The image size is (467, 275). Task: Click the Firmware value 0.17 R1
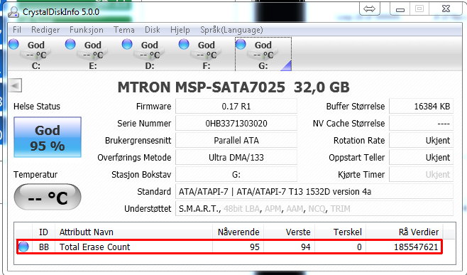click(x=236, y=106)
